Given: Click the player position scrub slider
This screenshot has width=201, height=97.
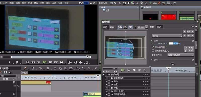Looking at the screenshot, I should 51,57.
